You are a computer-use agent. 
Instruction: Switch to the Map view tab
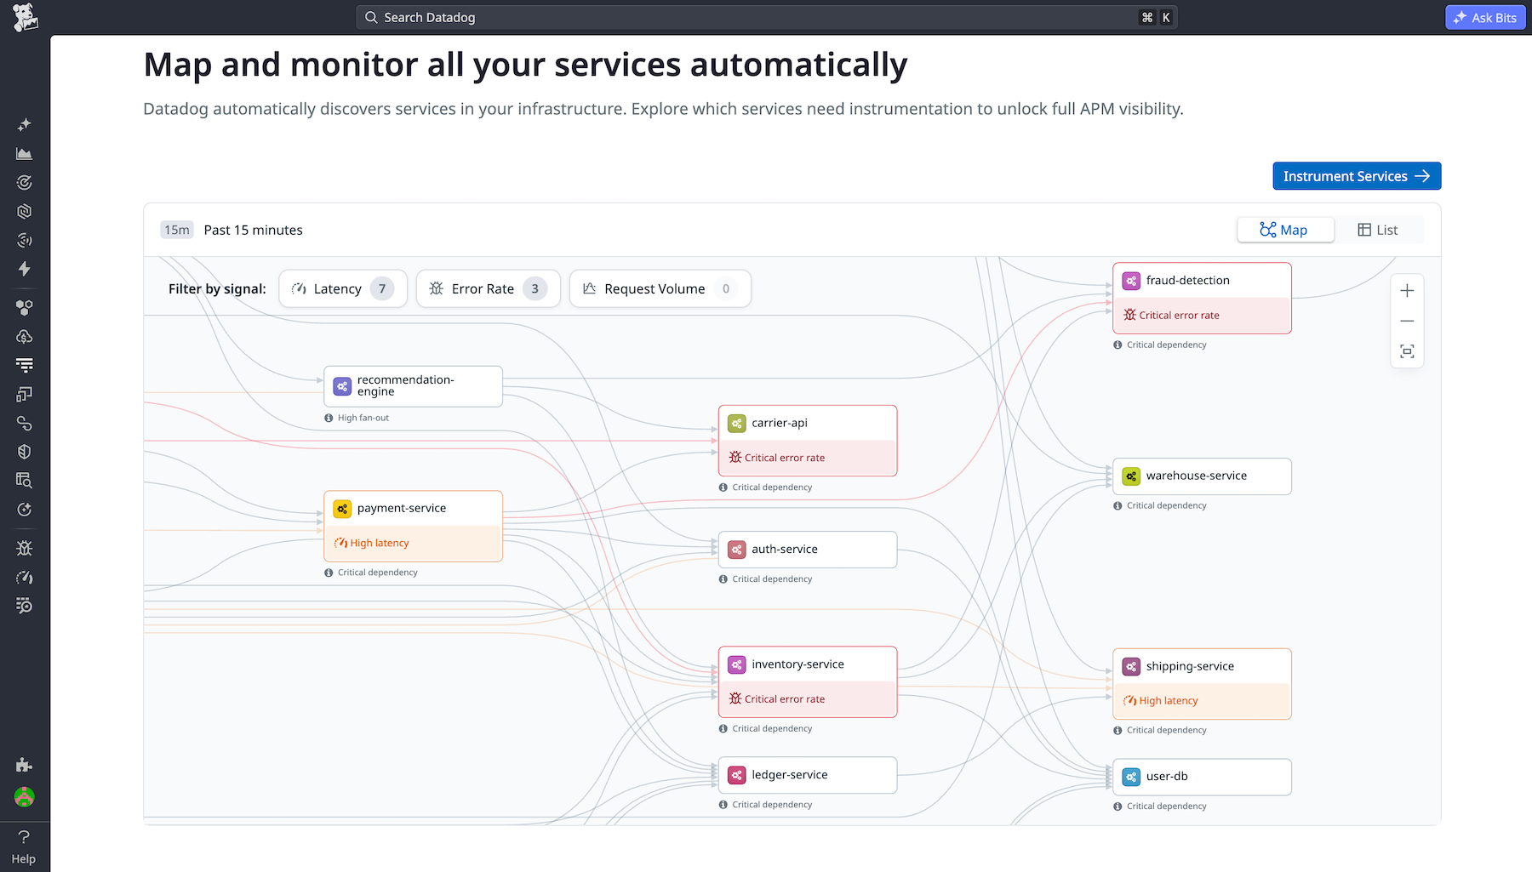pyautogui.click(x=1285, y=230)
